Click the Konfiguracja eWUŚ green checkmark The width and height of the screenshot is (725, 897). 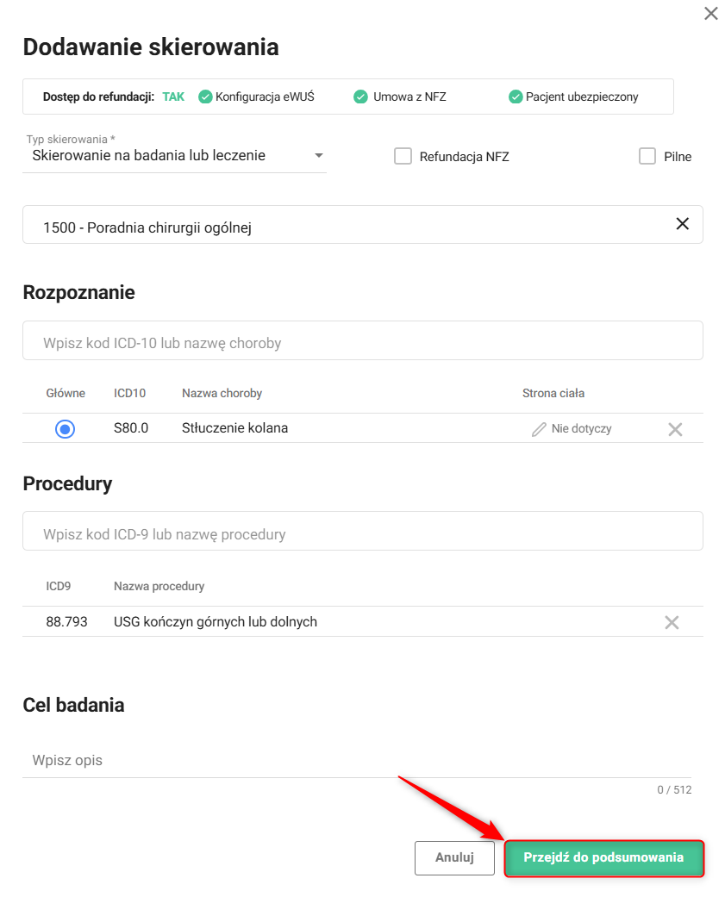205,97
